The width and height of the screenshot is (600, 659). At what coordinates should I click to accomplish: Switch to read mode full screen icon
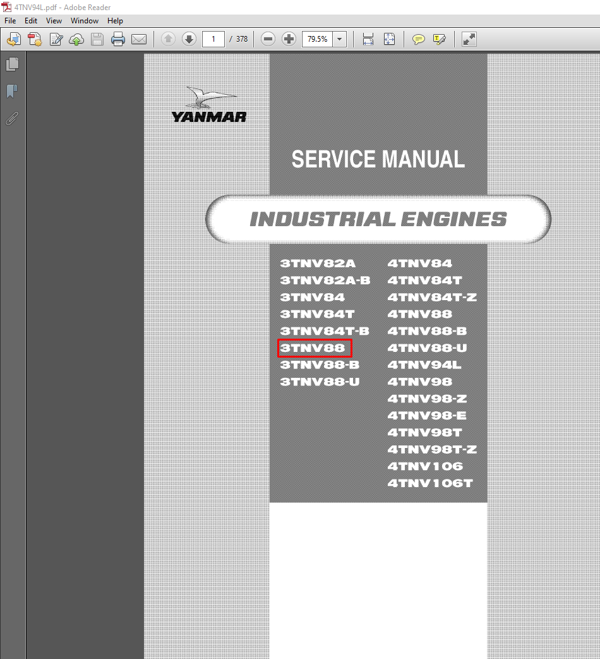click(469, 39)
